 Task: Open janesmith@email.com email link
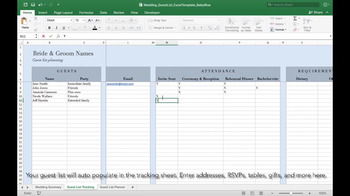[x=120, y=84]
